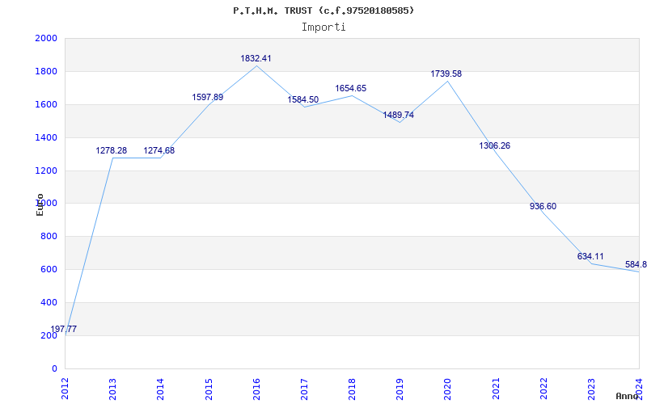Click the 197.77 data point label
Viewport: 647px width, 404px height.
point(64,329)
